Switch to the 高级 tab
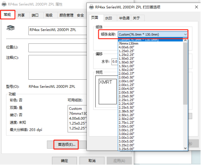201x165 pixels. (x=49, y=15)
